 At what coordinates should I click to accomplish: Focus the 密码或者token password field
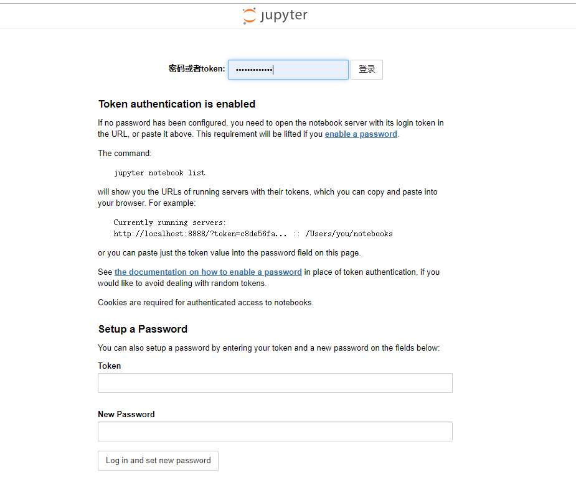[288, 69]
